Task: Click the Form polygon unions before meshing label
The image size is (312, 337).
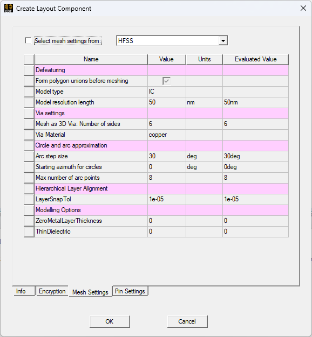Action: pos(82,81)
